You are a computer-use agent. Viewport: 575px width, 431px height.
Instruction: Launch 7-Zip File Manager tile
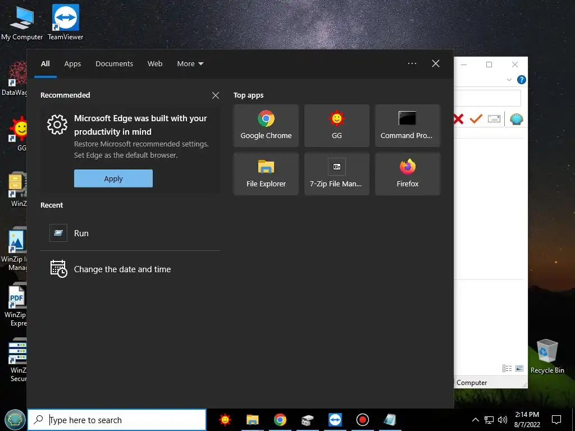(337, 174)
